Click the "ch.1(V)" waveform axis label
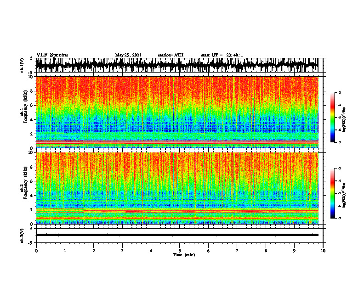The image size is (364, 281). point(22,65)
